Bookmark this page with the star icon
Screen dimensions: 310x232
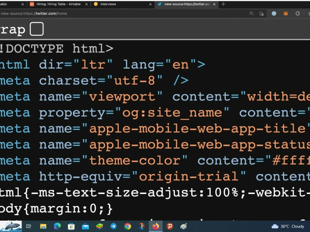(261, 14)
